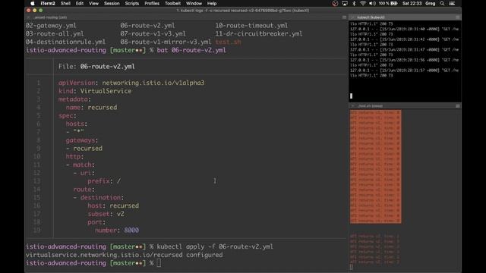Open the Toolbelt menu
The width and height of the screenshot is (486, 273).
[x=172, y=3]
